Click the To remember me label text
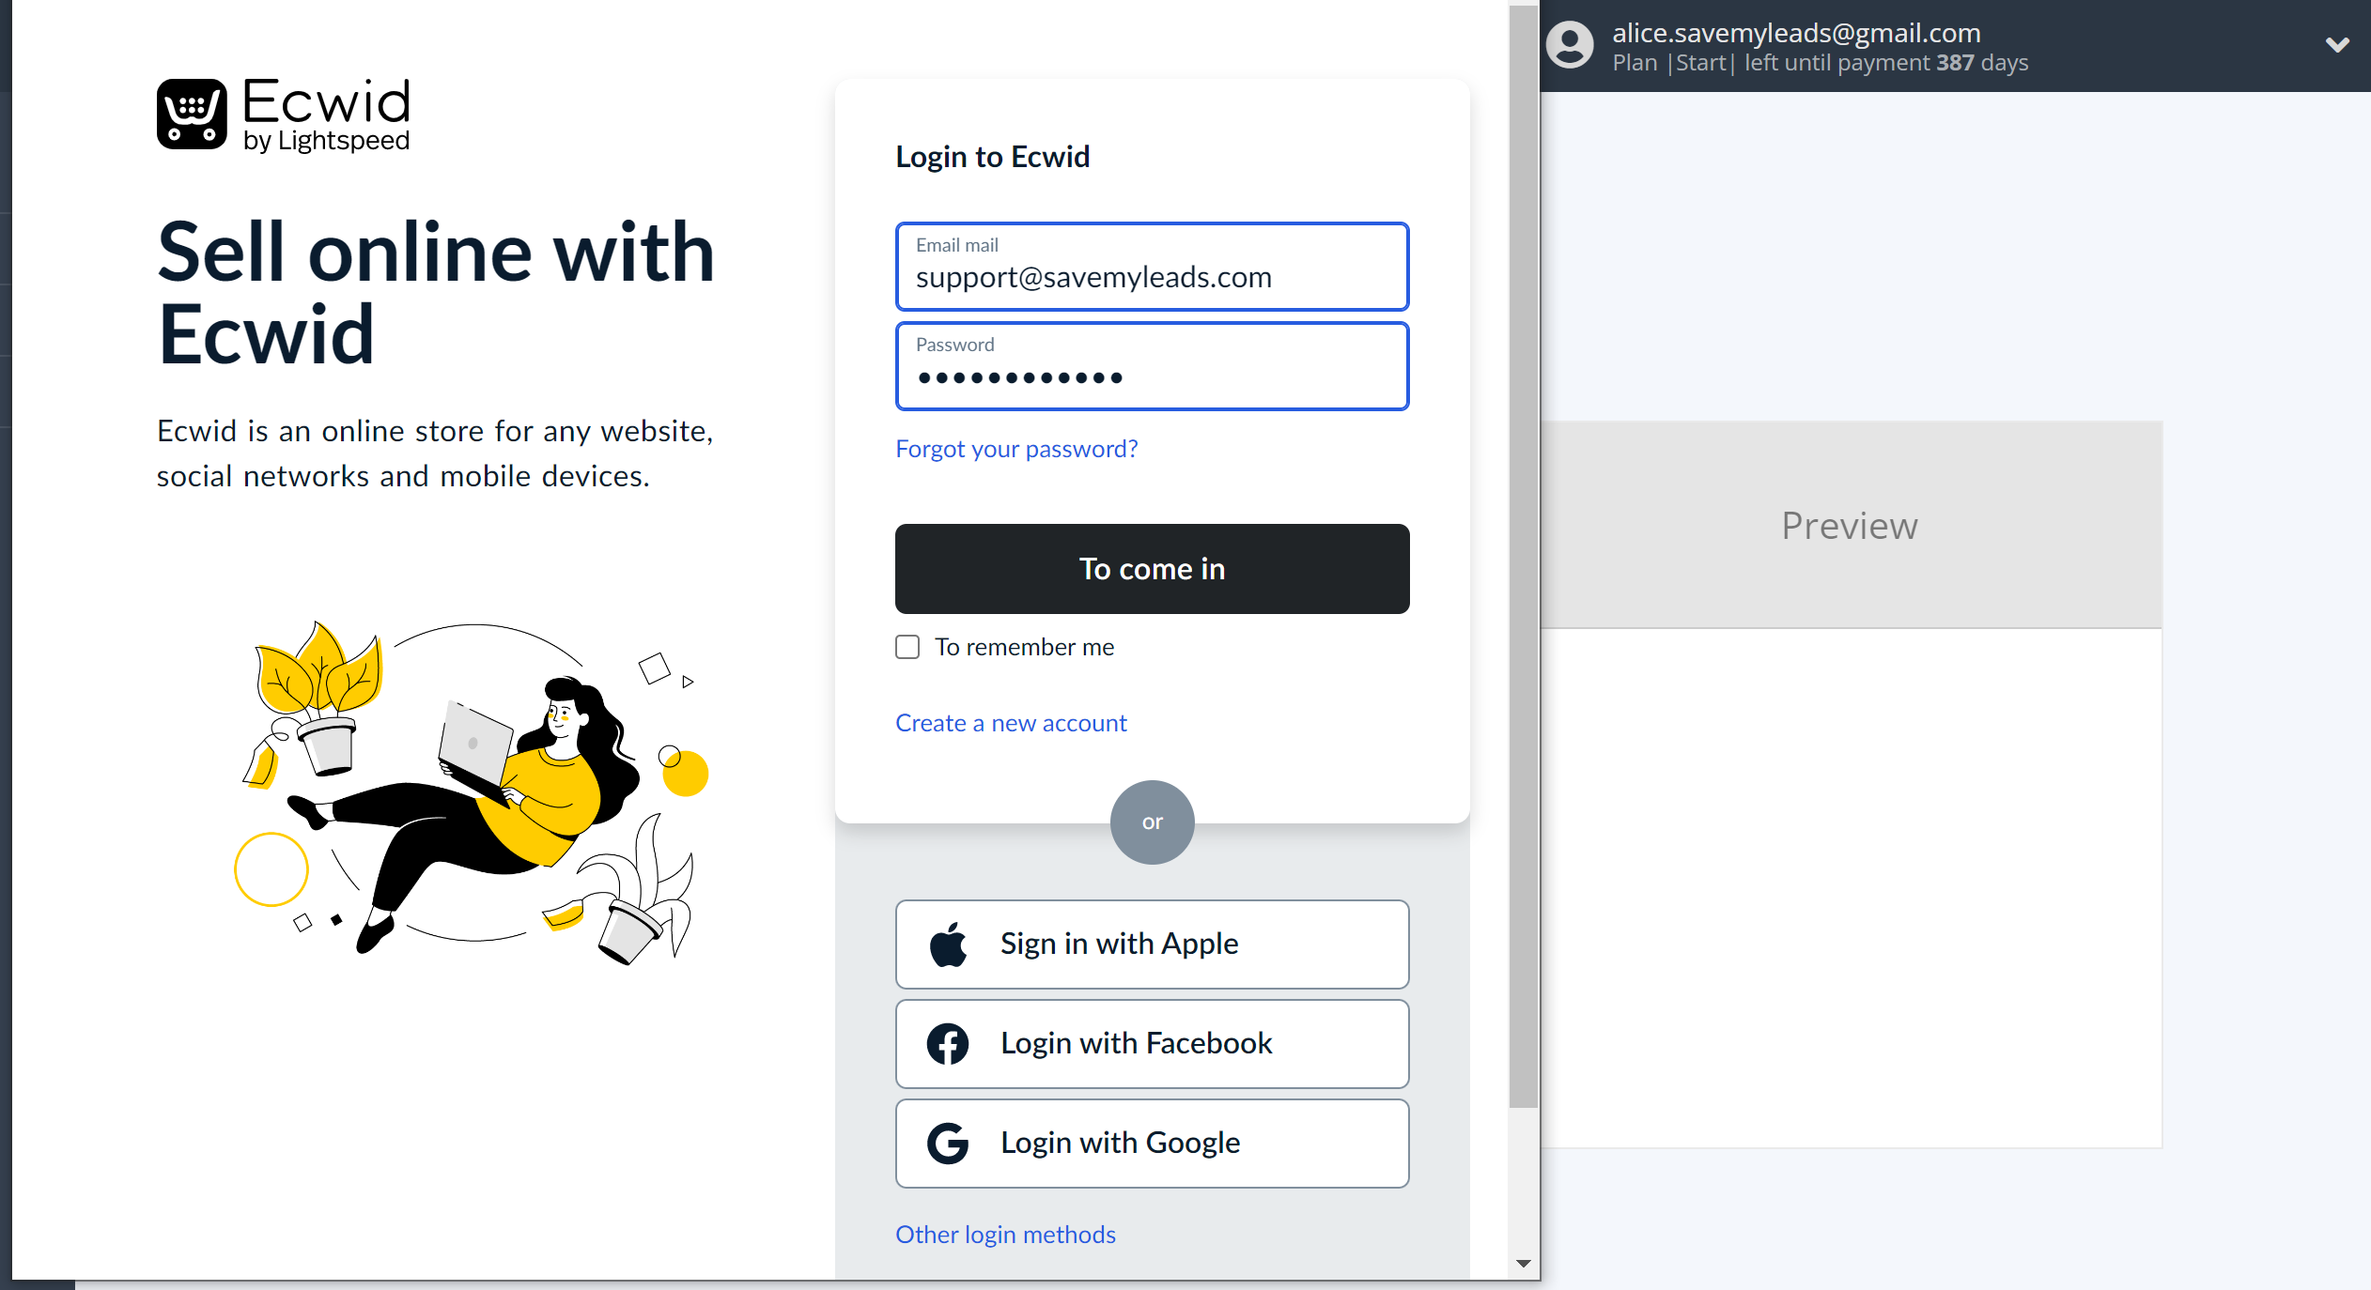Viewport: 2371px width, 1290px height. point(1024,647)
